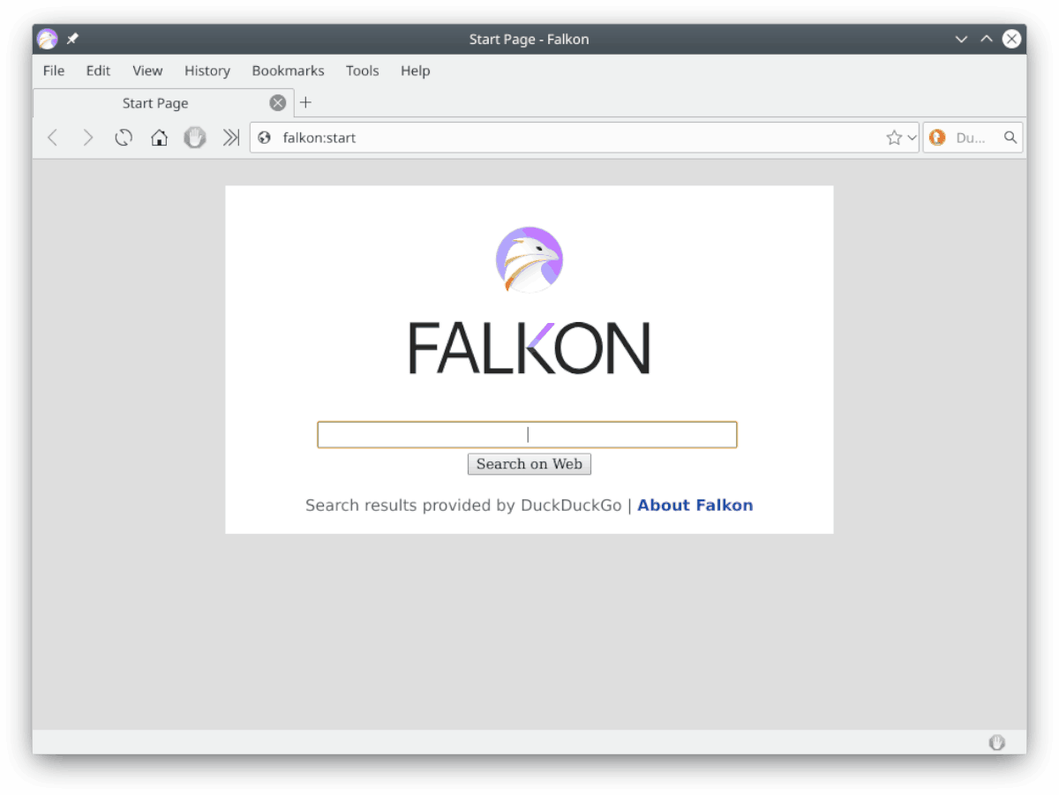Click the pin icon in title bar
This screenshot has height=795, width=1059.
(x=72, y=38)
